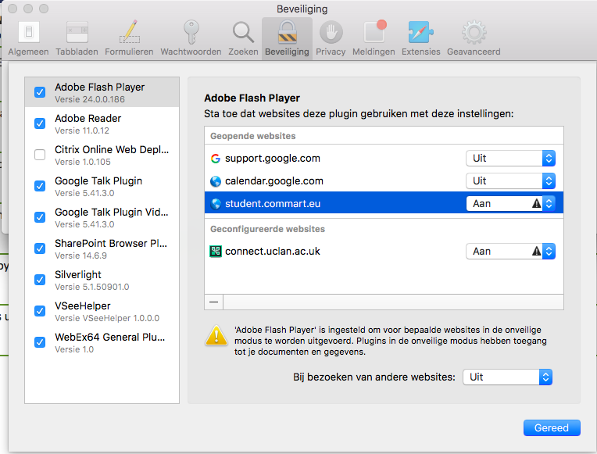Image resolution: width=597 pixels, height=454 pixels.
Task: Select the calendar.google.com website row
Action: click(384, 181)
